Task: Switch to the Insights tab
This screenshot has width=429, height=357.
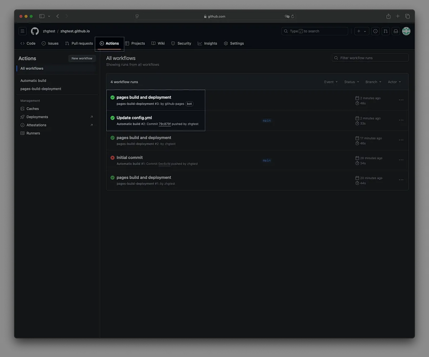Action: coord(207,43)
